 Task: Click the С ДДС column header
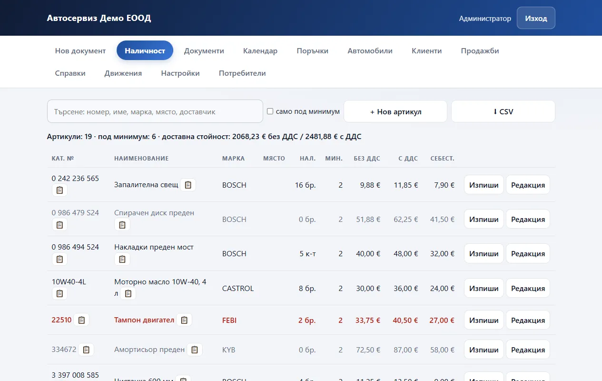point(408,158)
